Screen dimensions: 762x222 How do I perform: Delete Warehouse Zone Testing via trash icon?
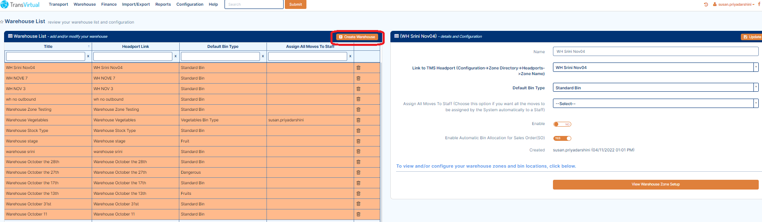coord(359,110)
